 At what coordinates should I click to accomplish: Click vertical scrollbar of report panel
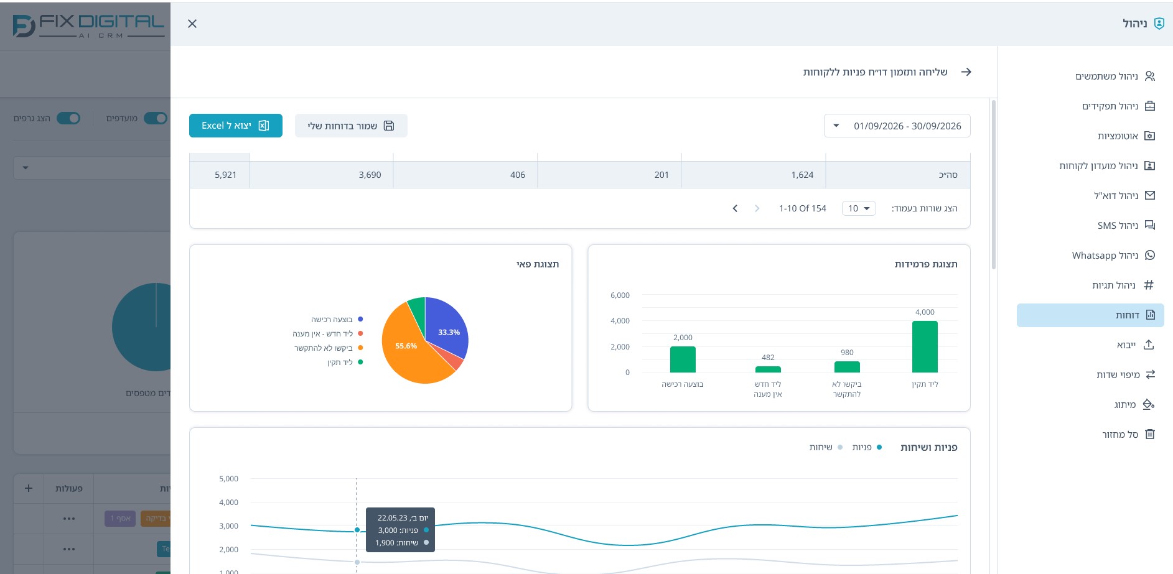(x=994, y=185)
